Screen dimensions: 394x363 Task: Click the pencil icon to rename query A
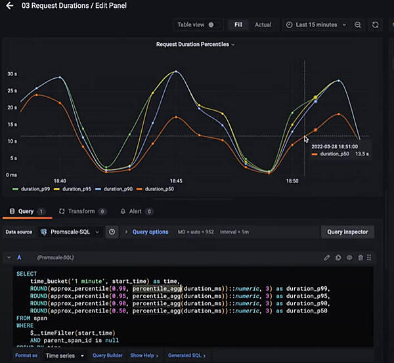[327, 258]
